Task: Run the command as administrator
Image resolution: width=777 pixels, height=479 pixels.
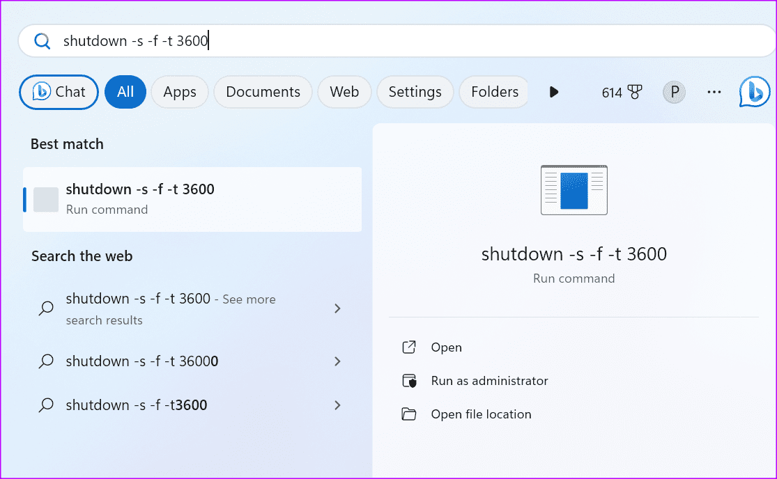Action: (488, 381)
